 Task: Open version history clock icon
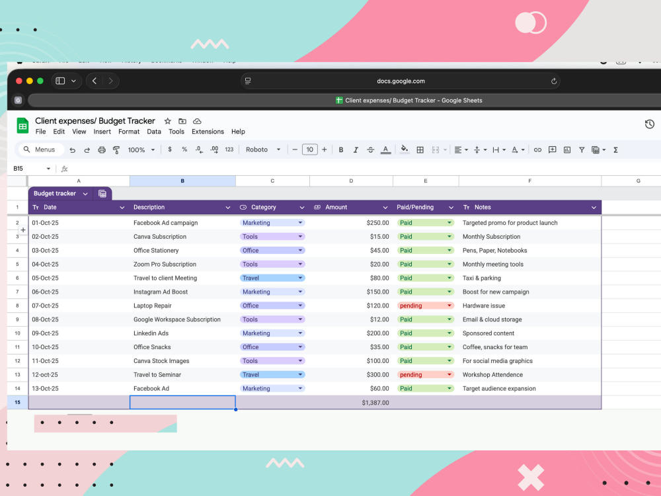tap(650, 124)
